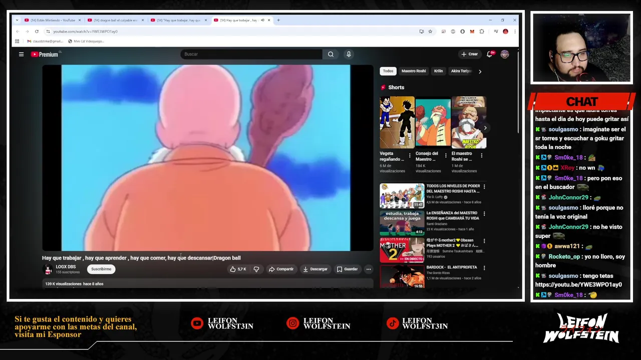This screenshot has height=360, width=641.
Task: Go to the YouTube Premium home logo
Action: pos(45,54)
